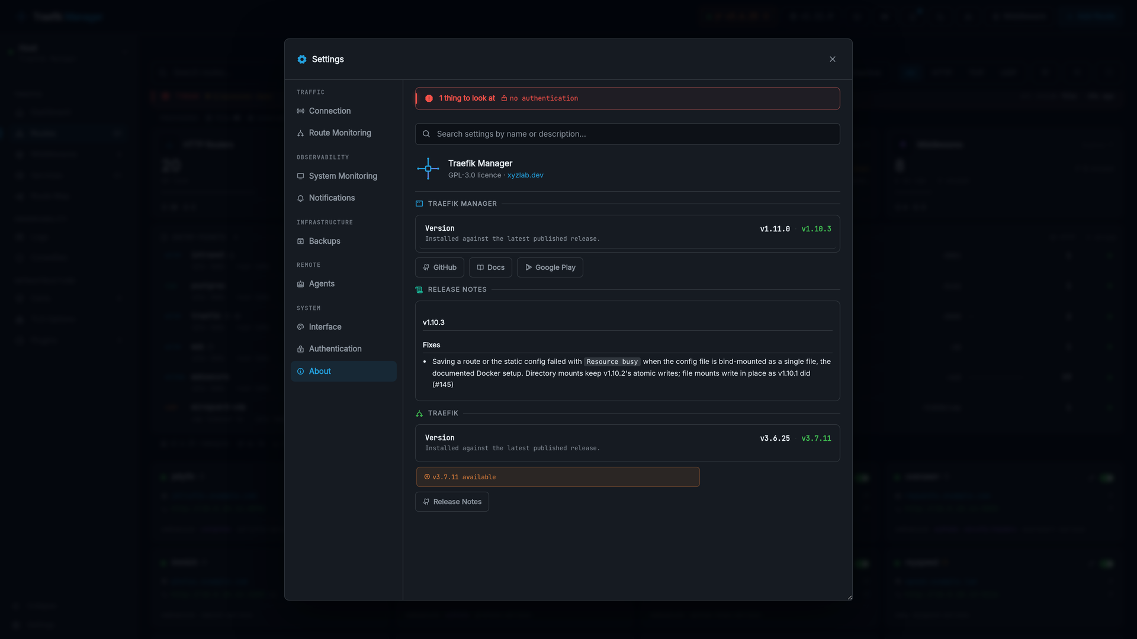
Task: Click the INFRASTRUCTURE sidebar group label
Action: pyautogui.click(x=325, y=222)
